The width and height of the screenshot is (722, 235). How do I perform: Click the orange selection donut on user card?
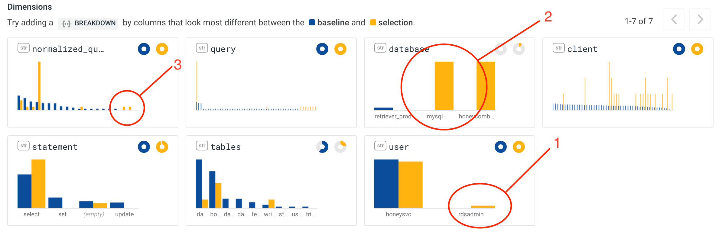point(519,147)
